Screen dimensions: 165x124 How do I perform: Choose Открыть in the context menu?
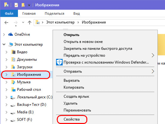(x=105, y=35)
